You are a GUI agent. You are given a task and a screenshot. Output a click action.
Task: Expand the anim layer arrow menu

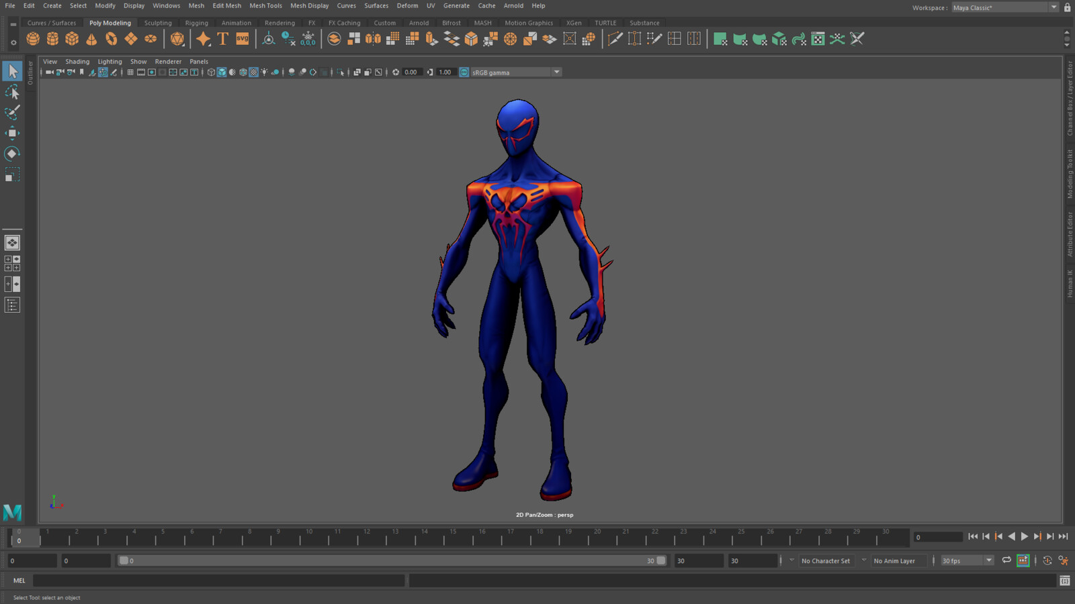point(864,560)
